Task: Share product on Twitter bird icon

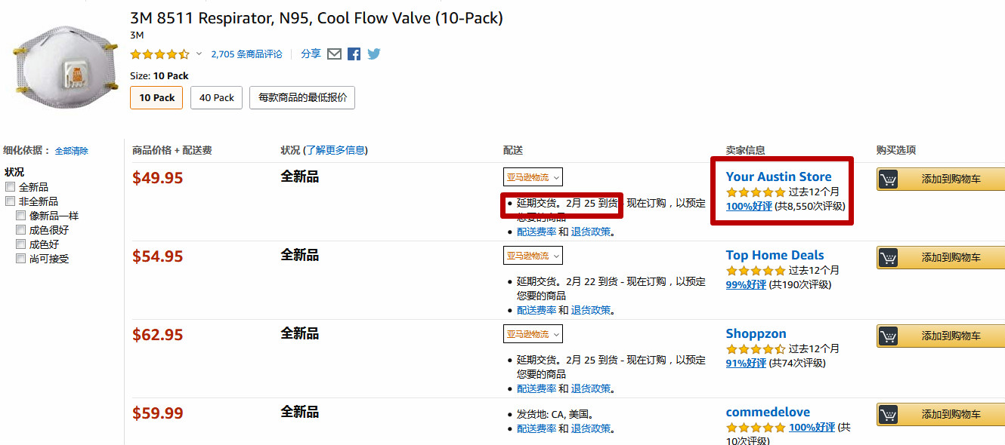Action: click(373, 54)
